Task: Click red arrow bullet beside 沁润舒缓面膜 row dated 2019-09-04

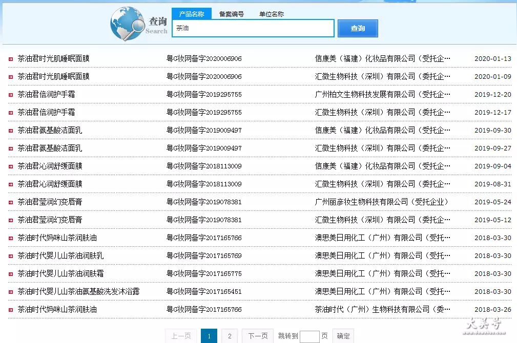Action: (11, 166)
